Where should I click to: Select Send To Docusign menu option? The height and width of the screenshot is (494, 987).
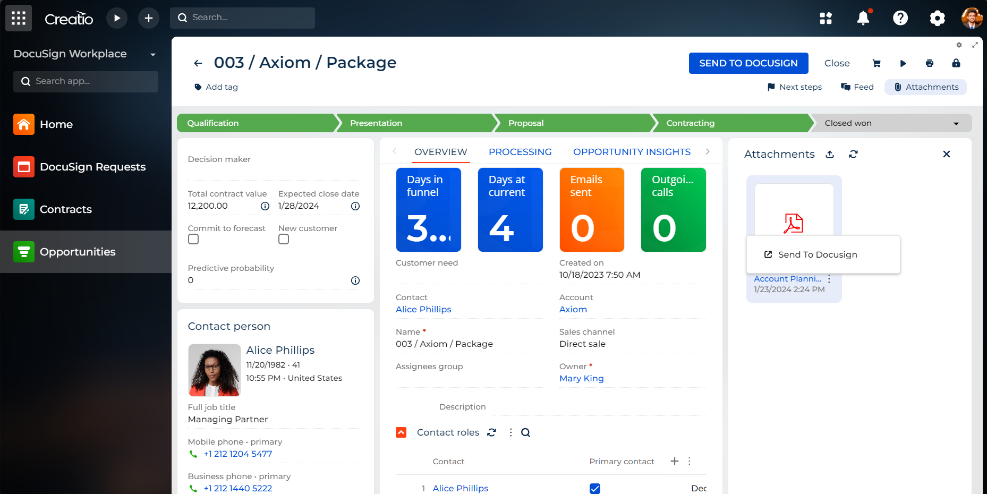[817, 254]
